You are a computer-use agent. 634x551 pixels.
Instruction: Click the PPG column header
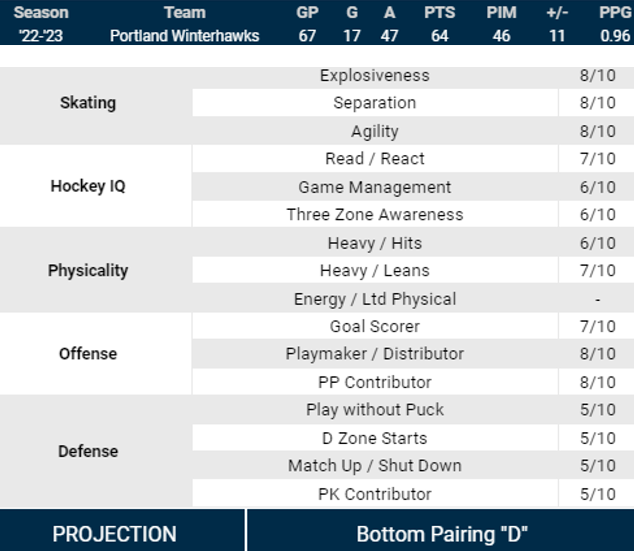[615, 12]
